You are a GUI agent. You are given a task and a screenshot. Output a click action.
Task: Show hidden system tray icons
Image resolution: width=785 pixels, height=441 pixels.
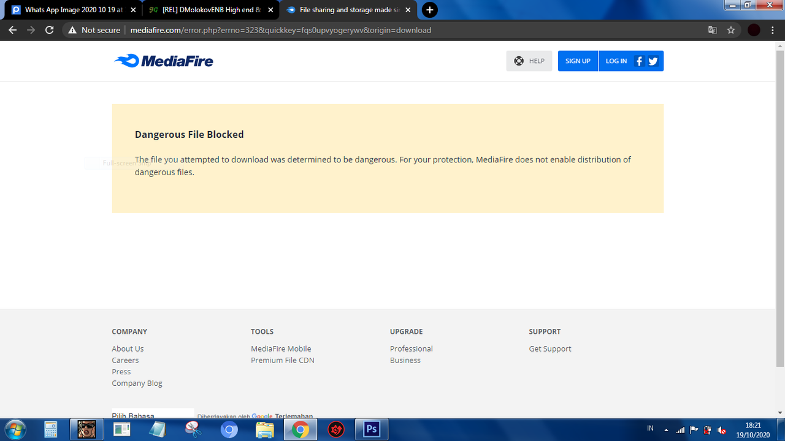click(x=666, y=430)
